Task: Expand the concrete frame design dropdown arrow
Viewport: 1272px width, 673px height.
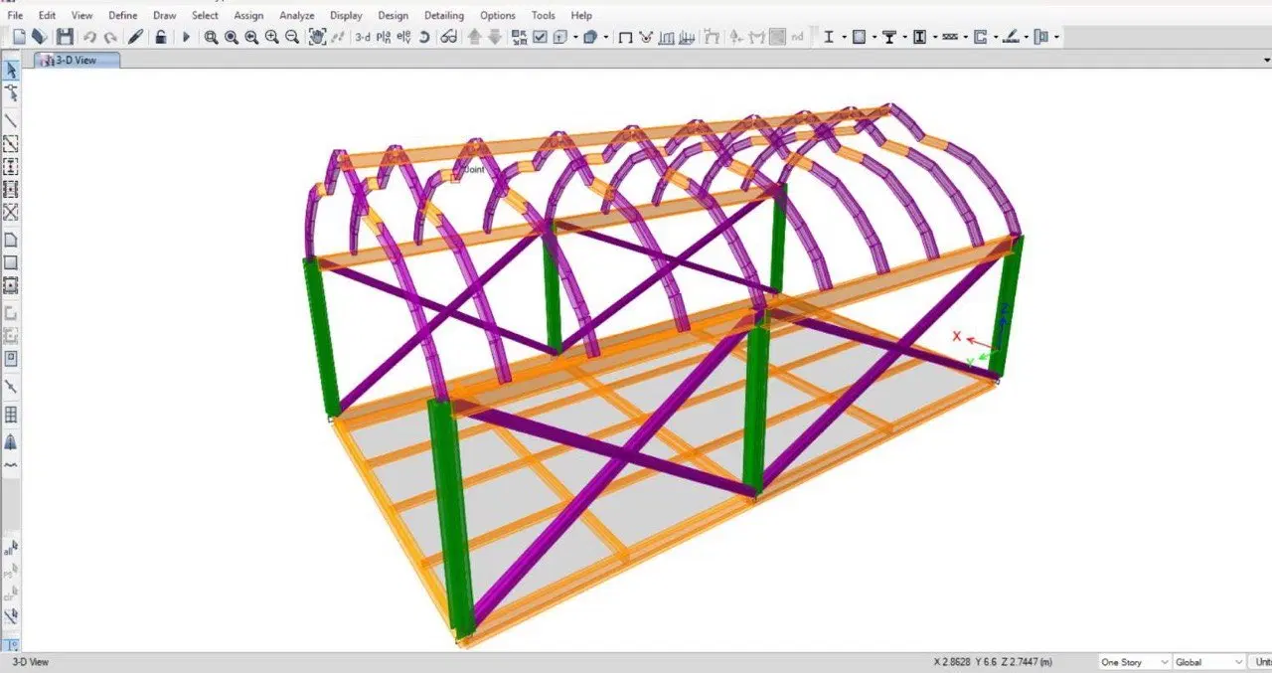Action: (x=874, y=37)
